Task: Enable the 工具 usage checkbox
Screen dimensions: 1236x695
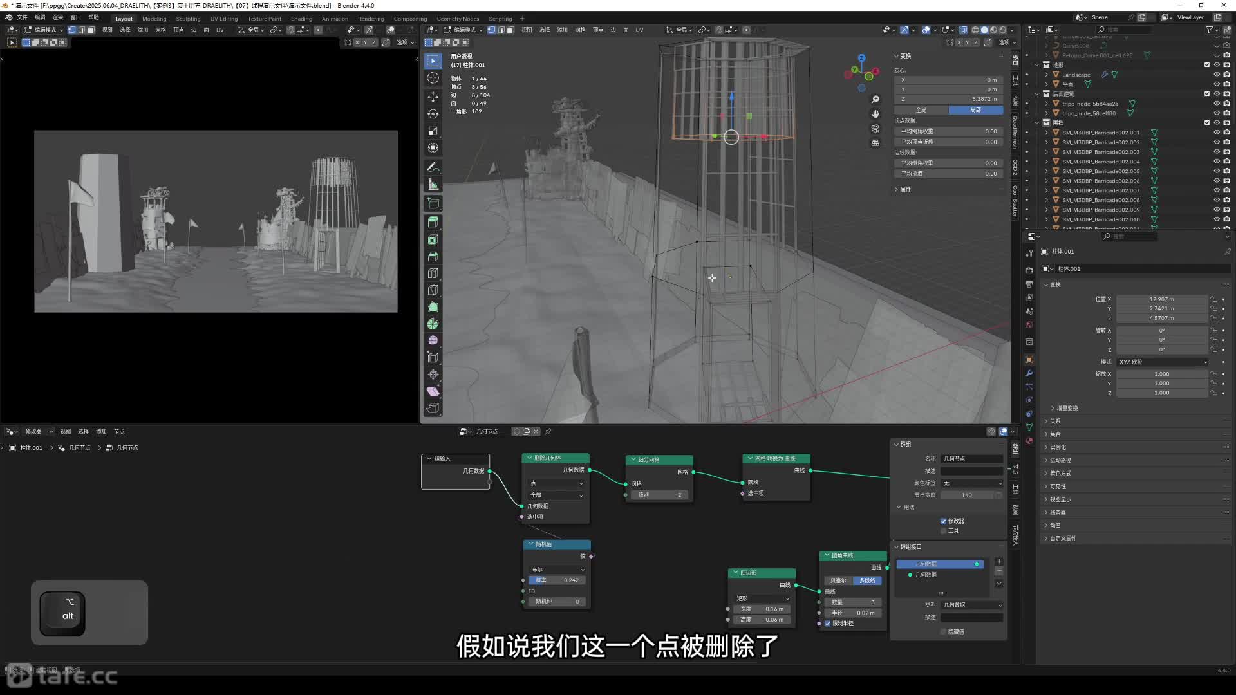Action: [x=943, y=531]
